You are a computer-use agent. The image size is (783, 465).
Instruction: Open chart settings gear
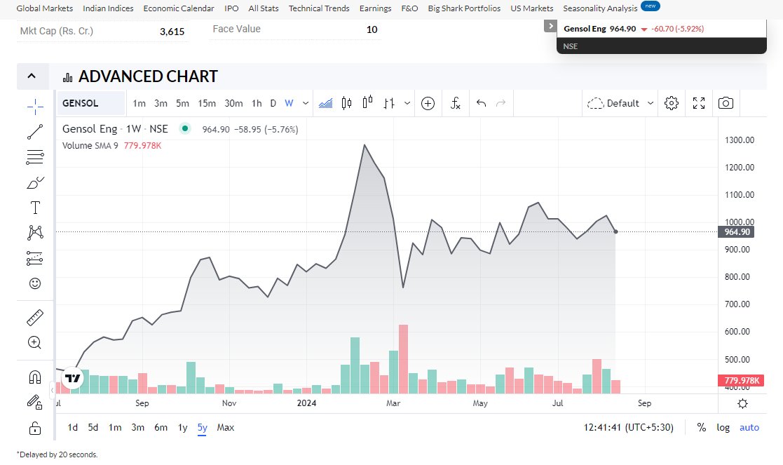click(671, 103)
